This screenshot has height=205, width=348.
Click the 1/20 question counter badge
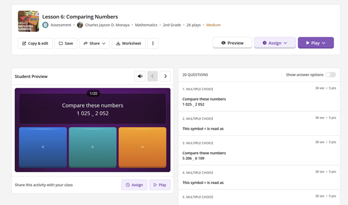(x=94, y=93)
